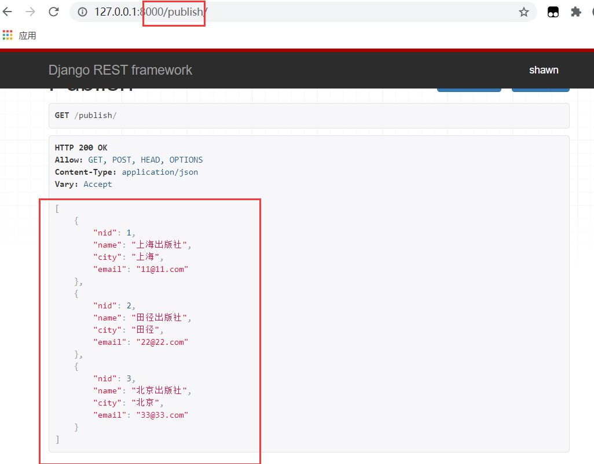Viewport: 594px width, 464px height.
Task: Click the GET /publish/ request line
Action: pos(86,116)
